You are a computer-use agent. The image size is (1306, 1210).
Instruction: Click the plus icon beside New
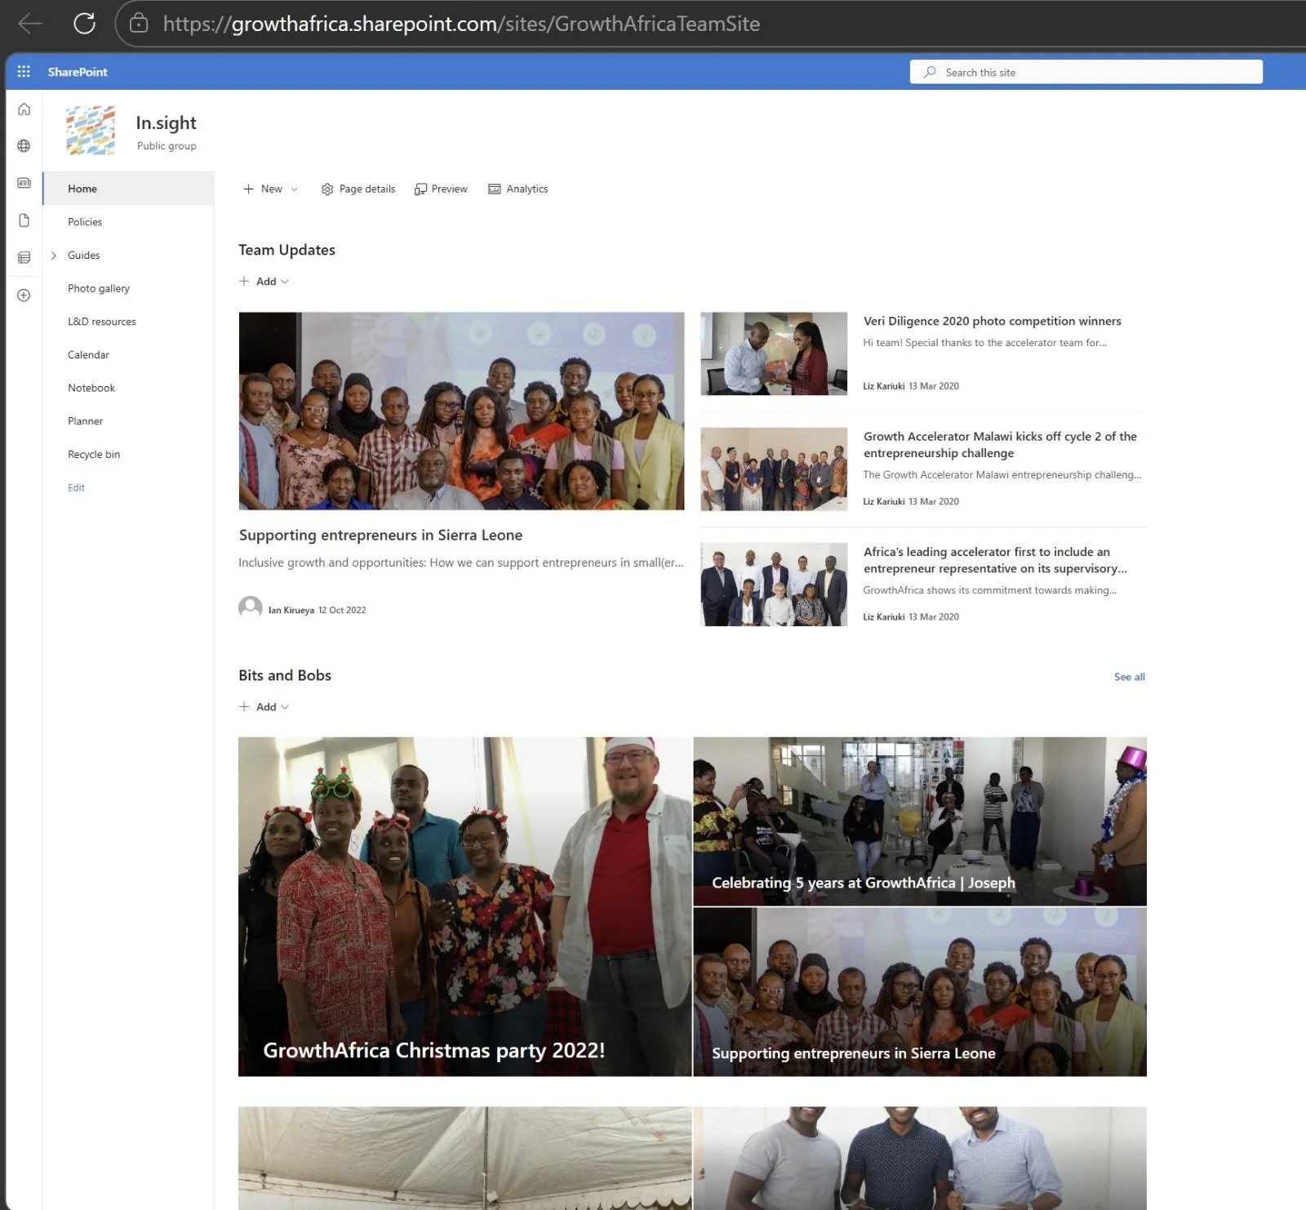248,189
